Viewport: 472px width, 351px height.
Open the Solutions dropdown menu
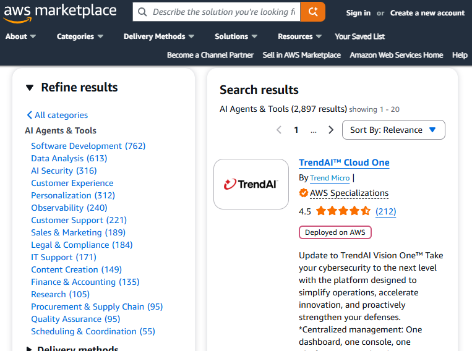pyautogui.click(x=236, y=36)
